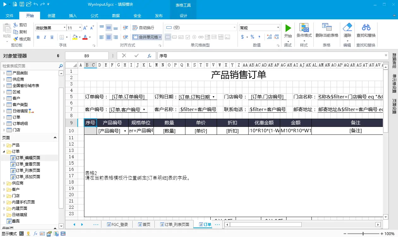Toggle Bold formatting
Screen dimensions: 398x237
[x=38, y=37]
